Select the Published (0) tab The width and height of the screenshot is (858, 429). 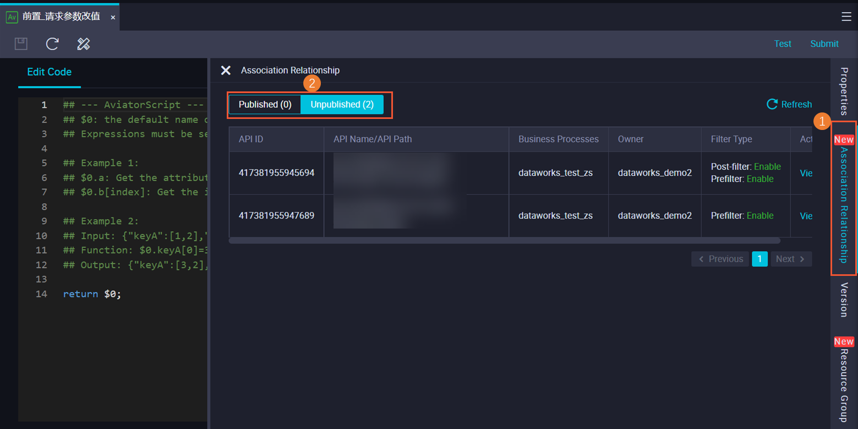point(265,105)
